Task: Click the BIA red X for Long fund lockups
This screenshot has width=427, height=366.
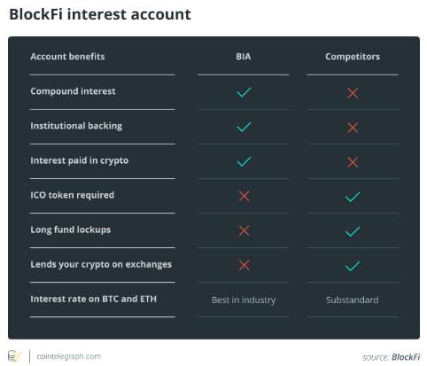Action: [x=244, y=230]
